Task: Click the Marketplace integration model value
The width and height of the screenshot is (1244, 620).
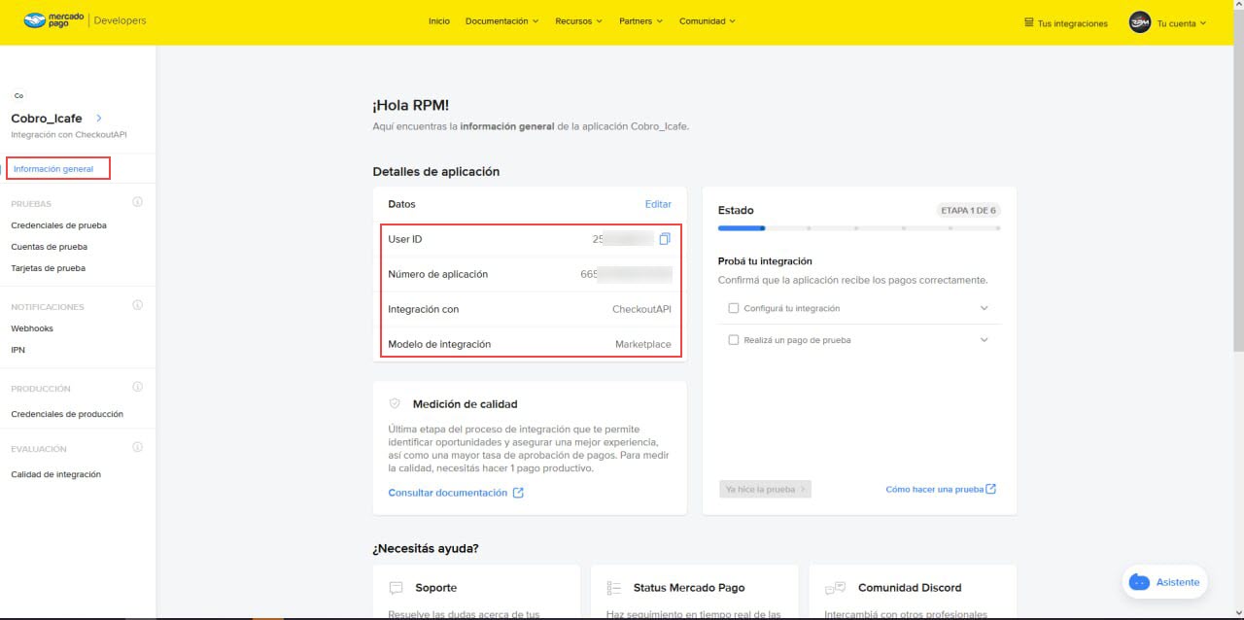Action: pyautogui.click(x=643, y=344)
